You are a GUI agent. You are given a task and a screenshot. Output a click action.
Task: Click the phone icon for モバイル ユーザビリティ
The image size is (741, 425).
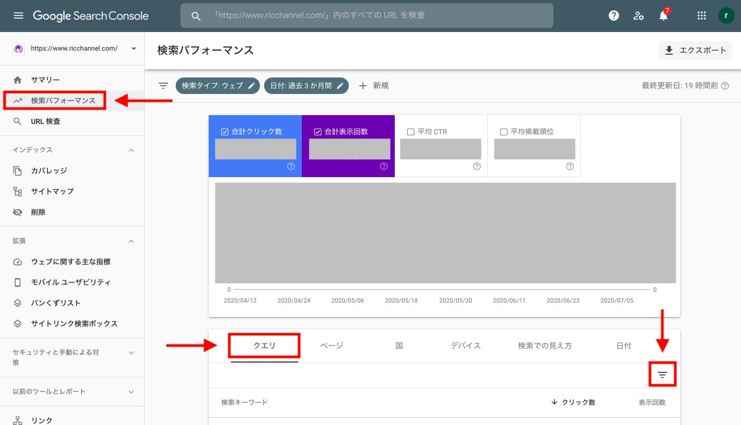coord(18,282)
